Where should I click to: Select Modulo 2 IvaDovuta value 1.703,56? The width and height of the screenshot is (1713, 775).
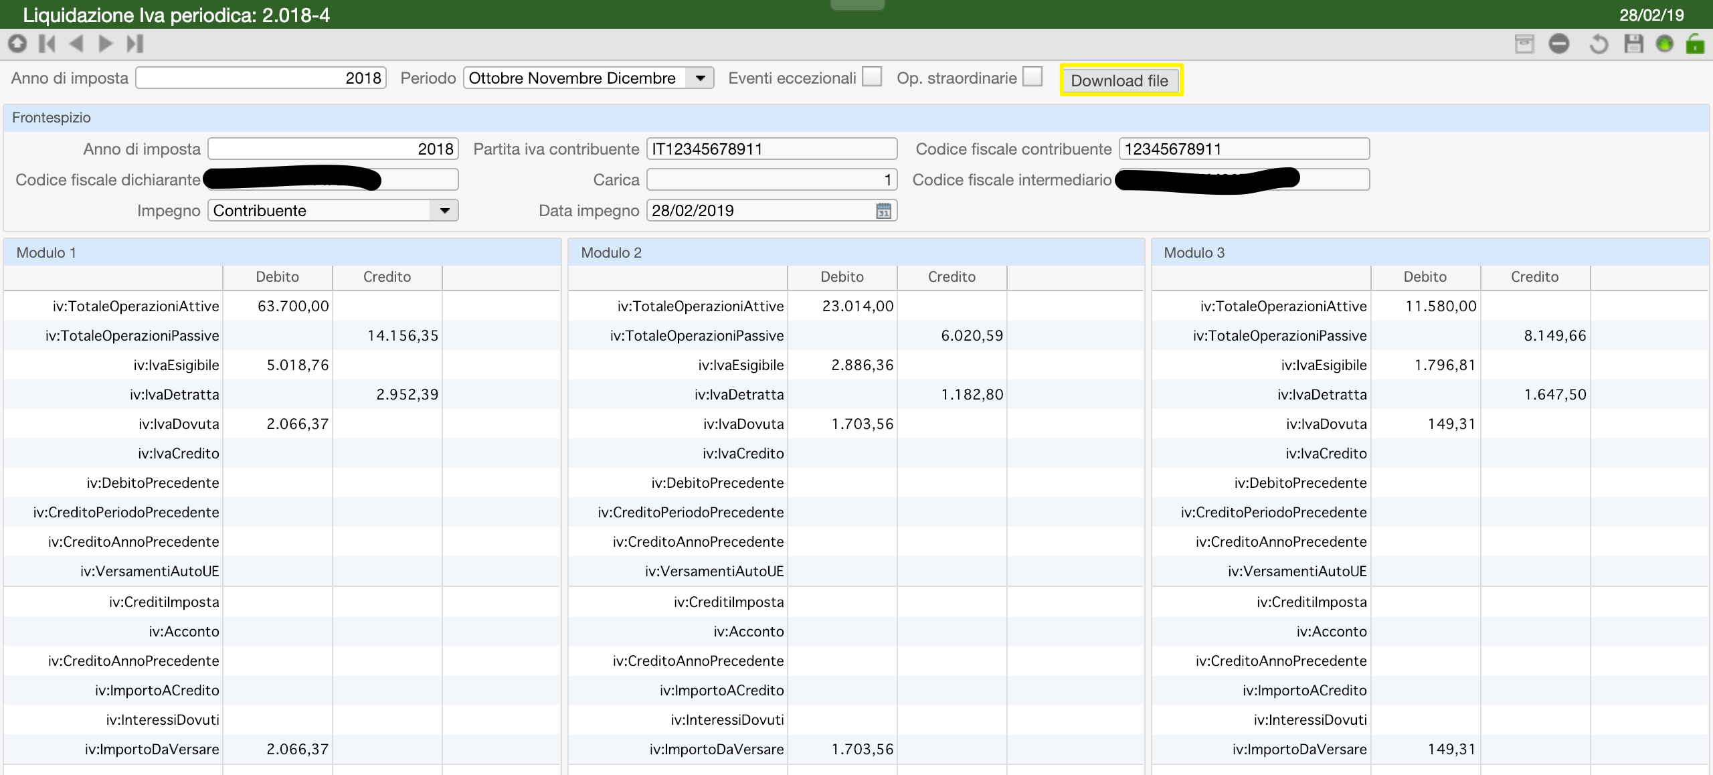(x=842, y=424)
